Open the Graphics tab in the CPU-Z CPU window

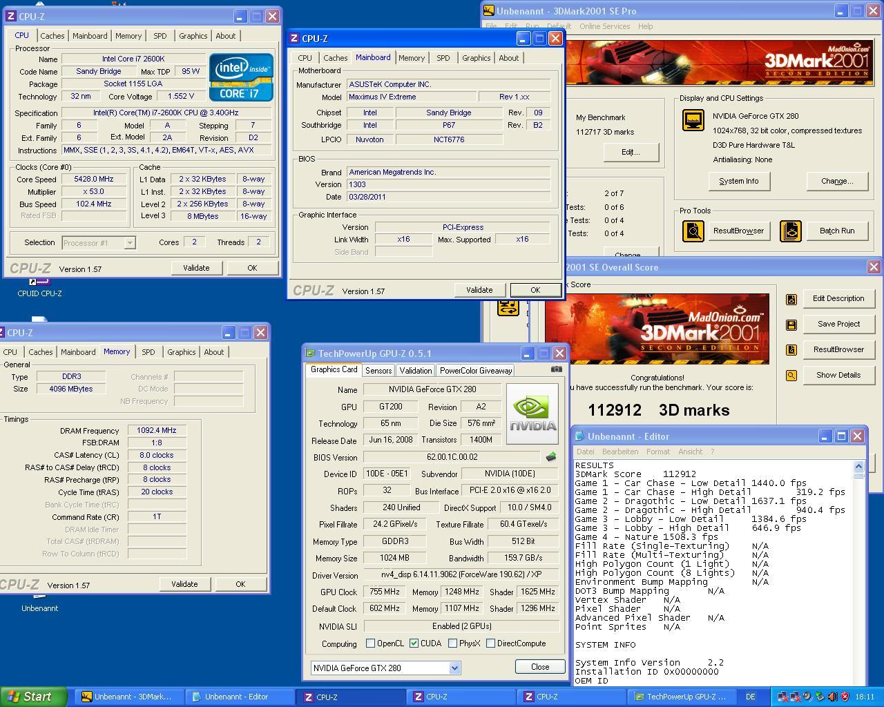click(193, 36)
